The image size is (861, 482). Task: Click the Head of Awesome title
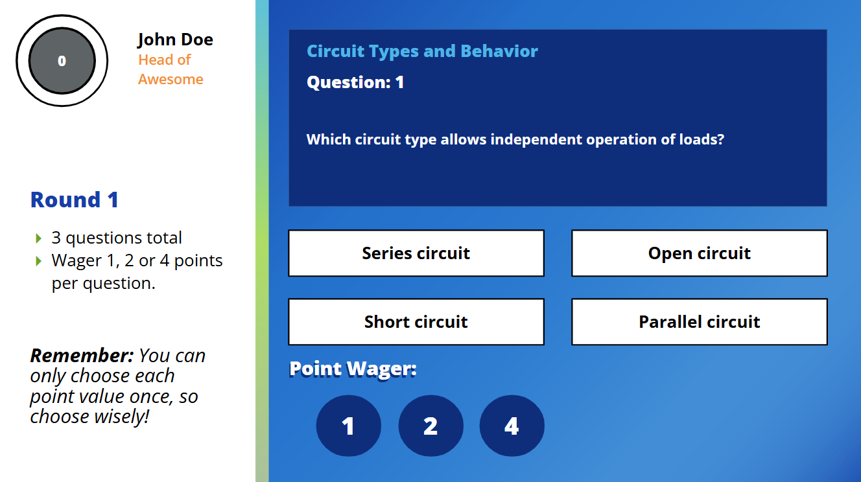coord(171,69)
